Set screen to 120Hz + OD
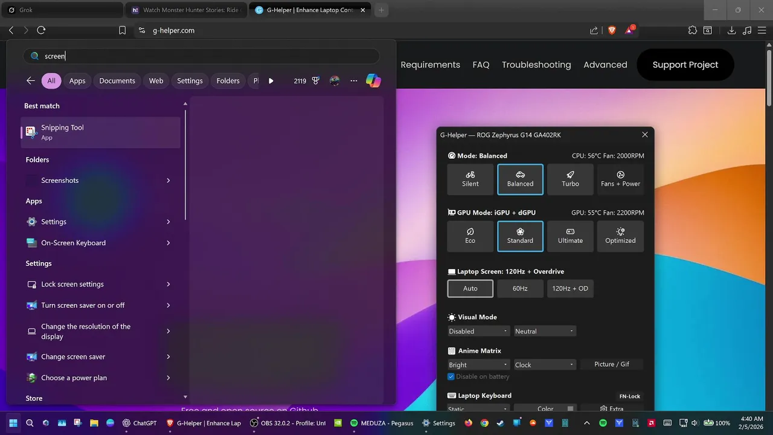The width and height of the screenshot is (773, 435). pyautogui.click(x=570, y=288)
